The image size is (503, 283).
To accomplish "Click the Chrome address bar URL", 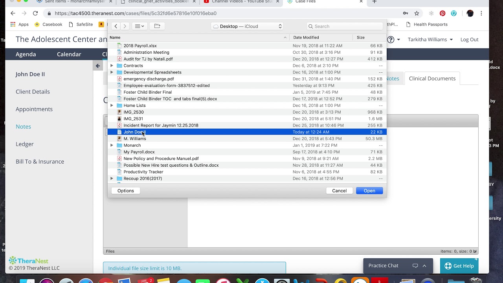I will (x=136, y=13).
